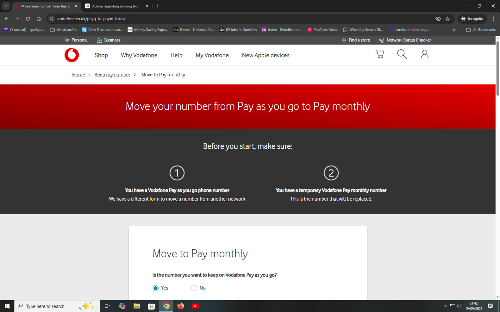
Task: Click the browser forward arrow
Action: (17, 19)
